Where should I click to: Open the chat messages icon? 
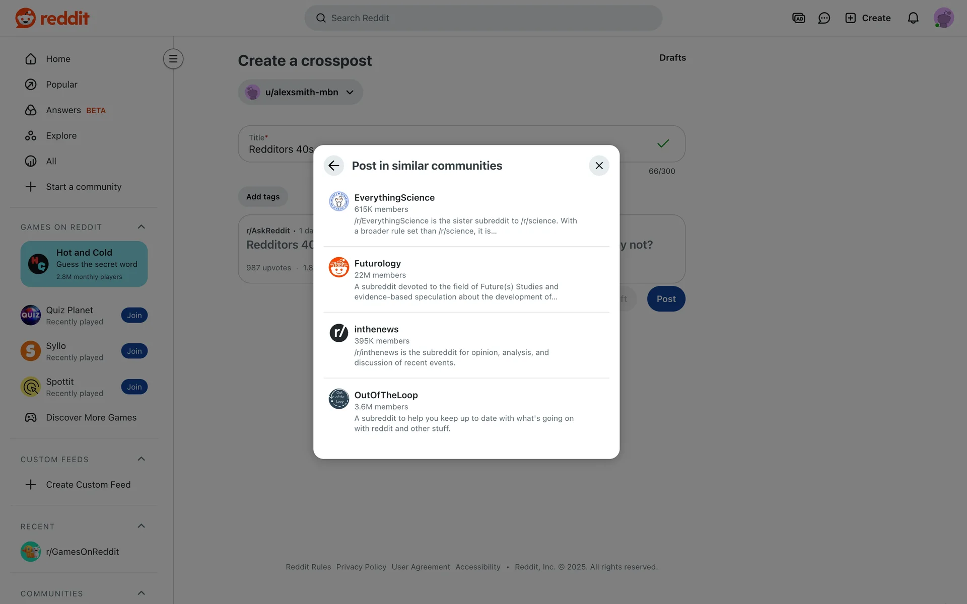pyautogui.click(x=824, y=18)
